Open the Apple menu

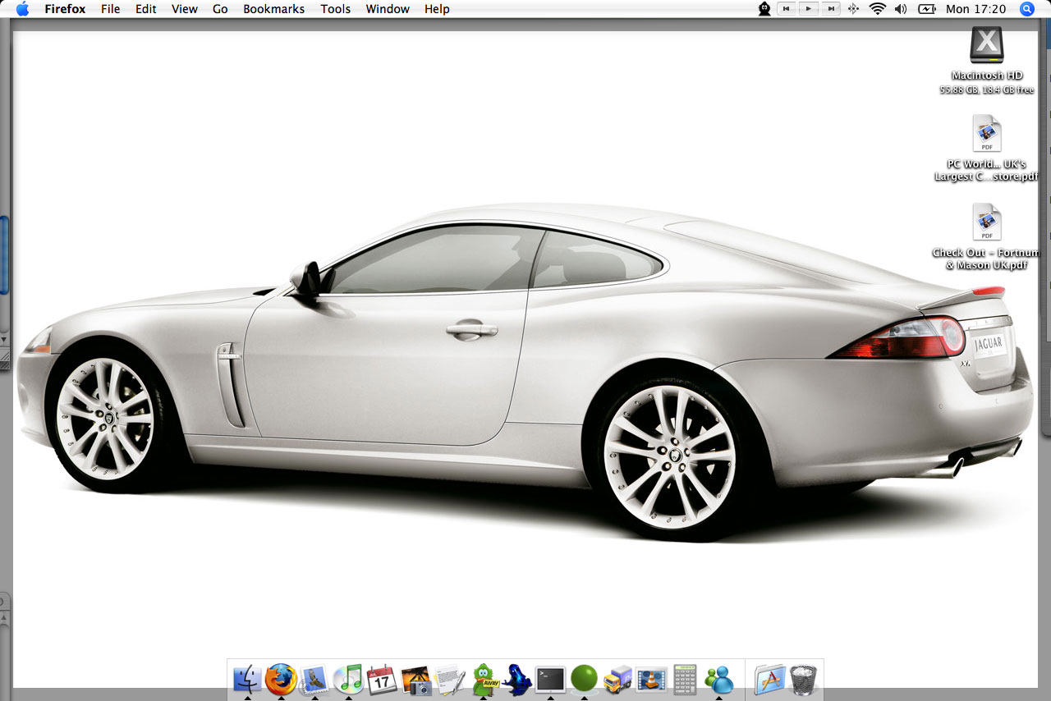tap(22, 9)
